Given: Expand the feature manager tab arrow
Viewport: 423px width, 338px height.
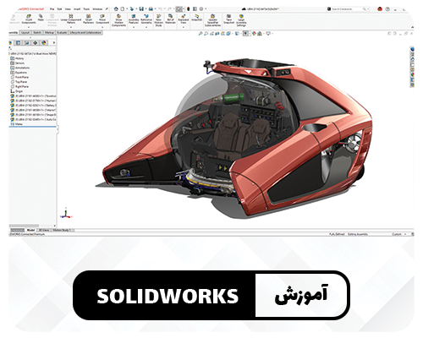Looking at the screenshot, I should click(x=53, y=43).
